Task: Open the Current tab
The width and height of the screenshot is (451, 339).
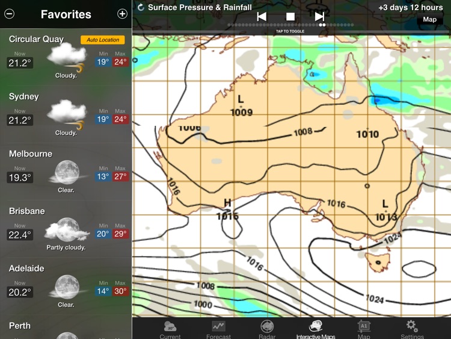Action: coord(170,330)
